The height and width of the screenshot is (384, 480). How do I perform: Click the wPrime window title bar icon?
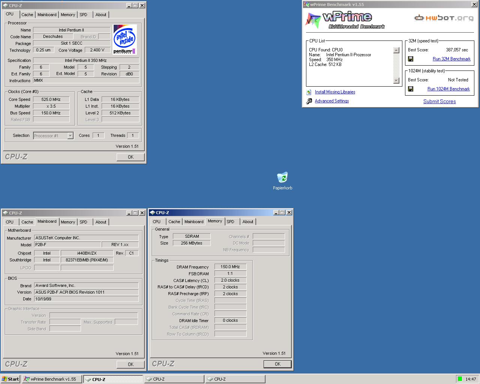(306, 4)
